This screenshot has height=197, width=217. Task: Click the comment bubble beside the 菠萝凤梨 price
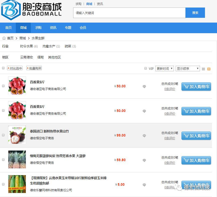[144, 160]
